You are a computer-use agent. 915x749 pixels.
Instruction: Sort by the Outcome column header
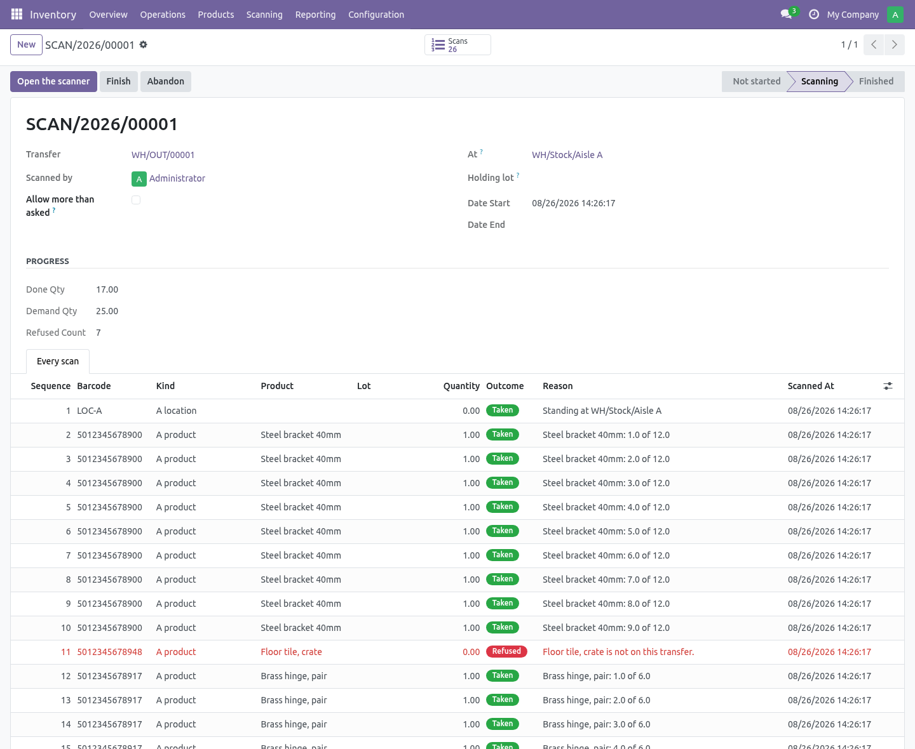click(505, 386)
